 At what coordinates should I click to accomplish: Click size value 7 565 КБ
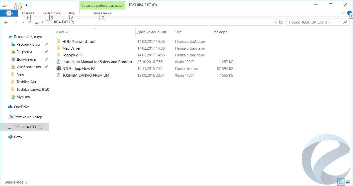(x=226, y=75)
